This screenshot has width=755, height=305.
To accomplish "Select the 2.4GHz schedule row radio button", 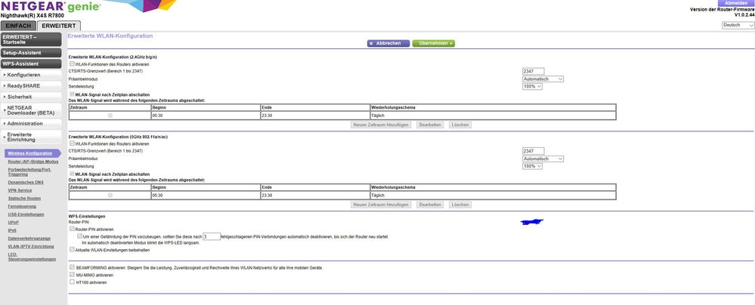I will click(x=110, y=116).
